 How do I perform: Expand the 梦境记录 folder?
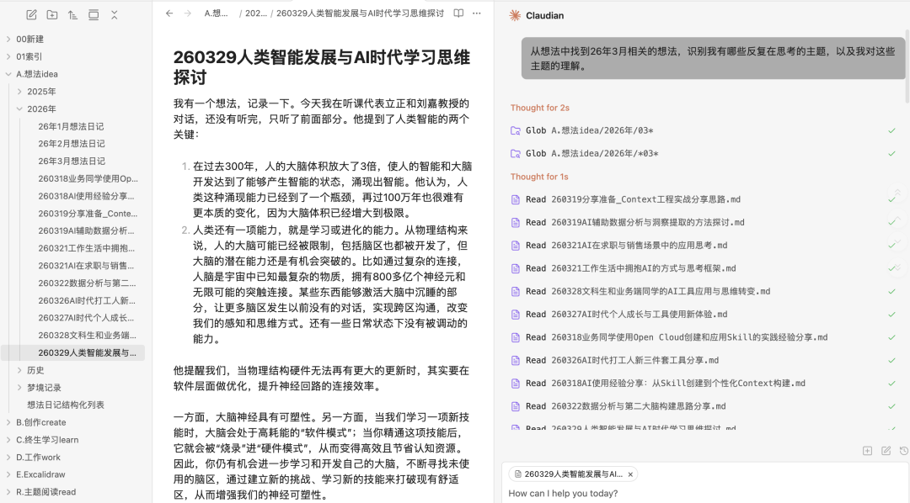[x=19, y=388]
